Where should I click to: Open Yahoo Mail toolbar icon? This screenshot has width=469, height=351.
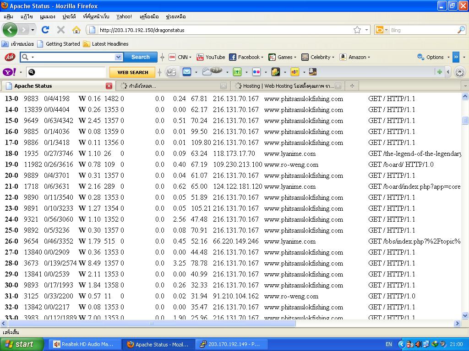coord(187,72)
